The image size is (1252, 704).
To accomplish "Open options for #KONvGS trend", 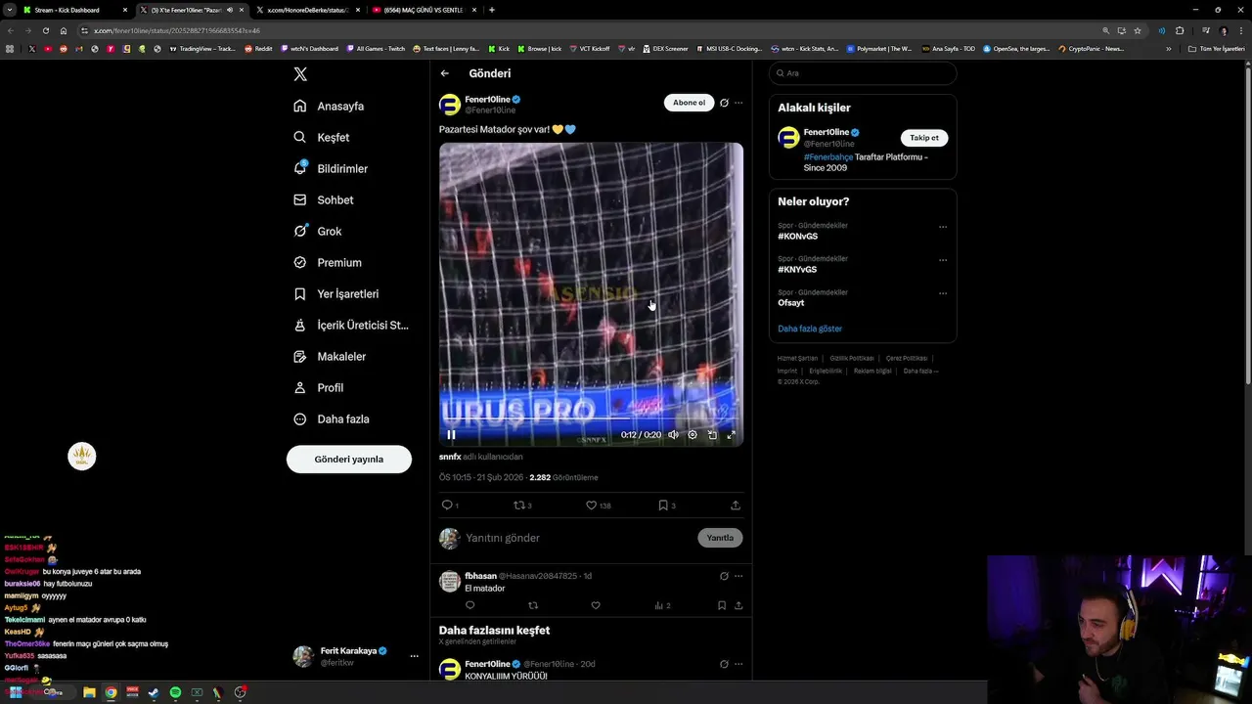I will (x=943, y=227).
